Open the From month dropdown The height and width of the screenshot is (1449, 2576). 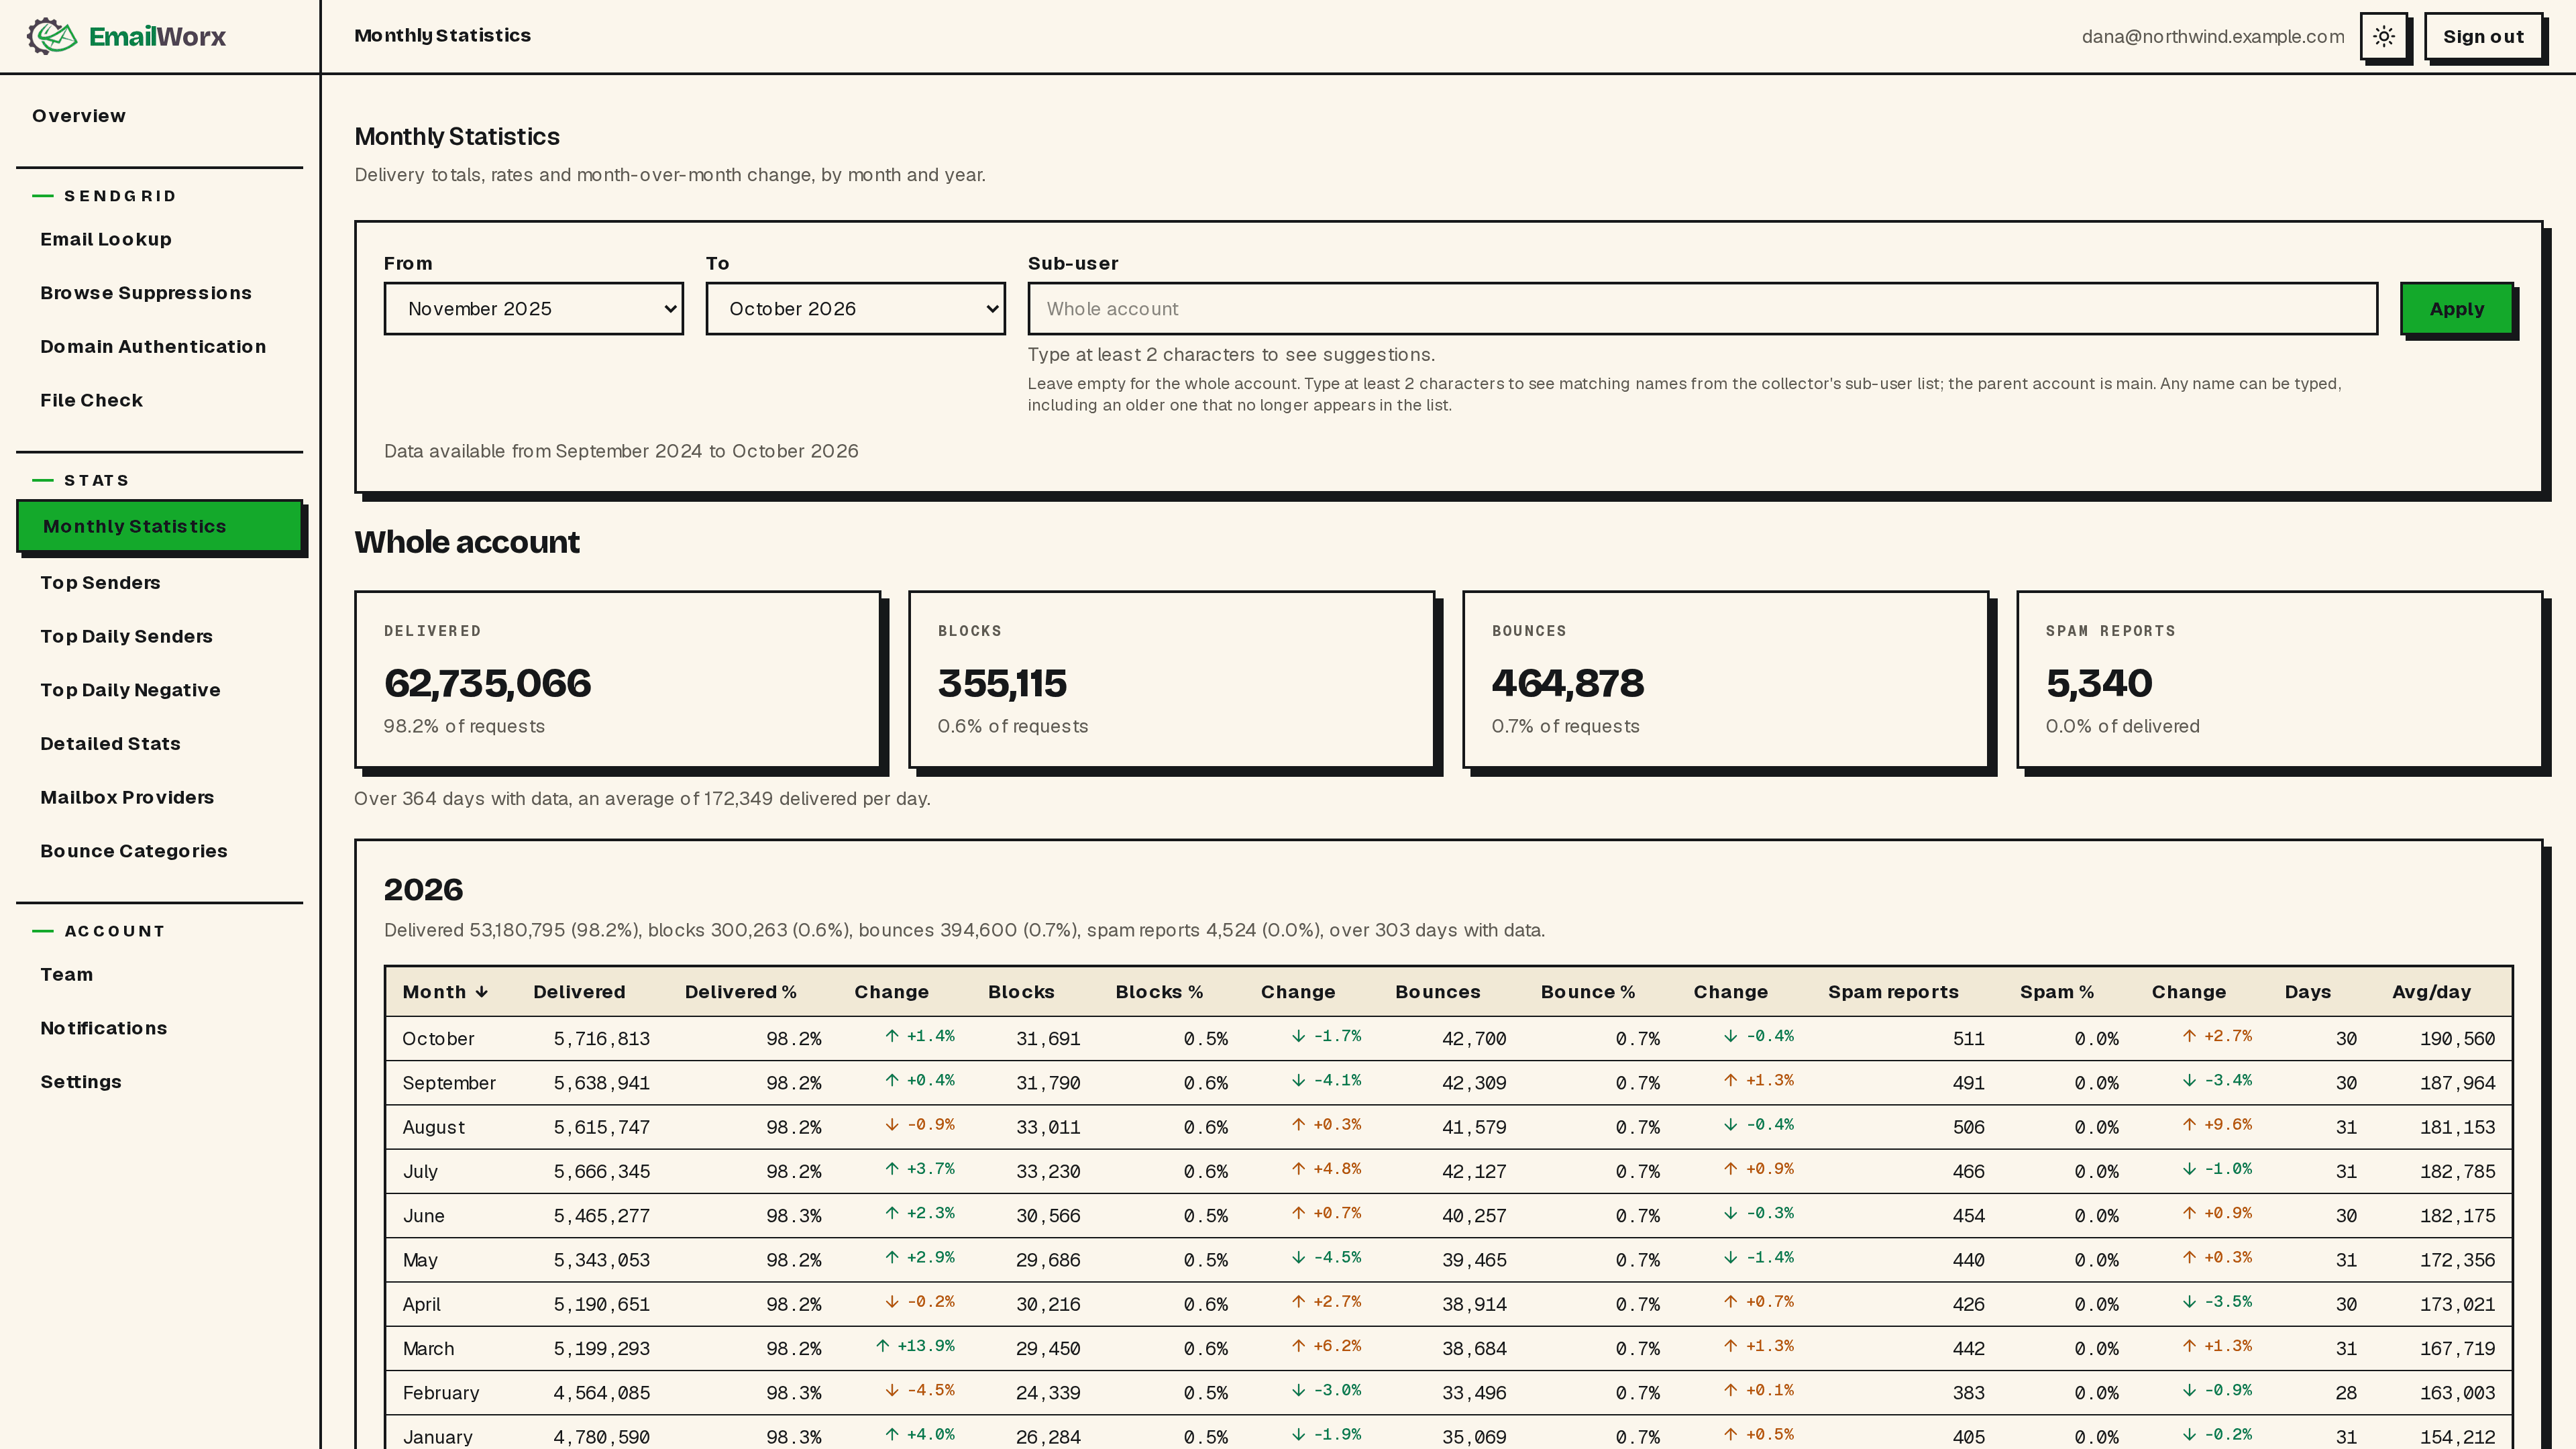click(x=534, y=308)
